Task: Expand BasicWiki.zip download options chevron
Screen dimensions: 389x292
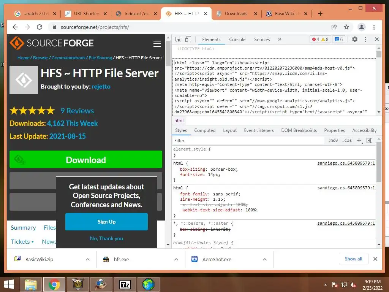Action: (88, 259)
